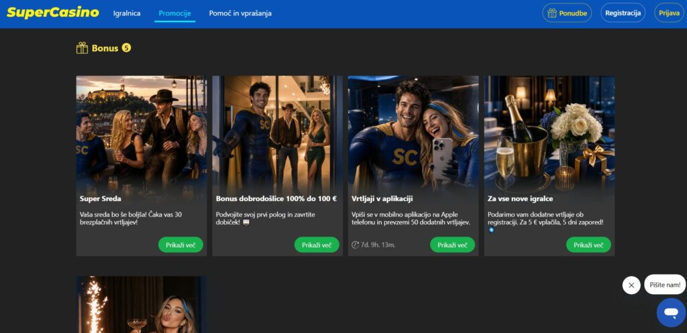The width and height of the screenshot is (687, 333).
Task: Click Prikaži več on Bonus dobrodošlice card
Action: pos(317,245)
